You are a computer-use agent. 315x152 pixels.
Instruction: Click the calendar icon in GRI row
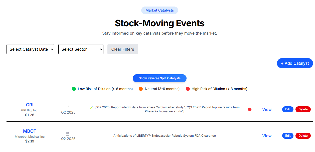(68, 107)
